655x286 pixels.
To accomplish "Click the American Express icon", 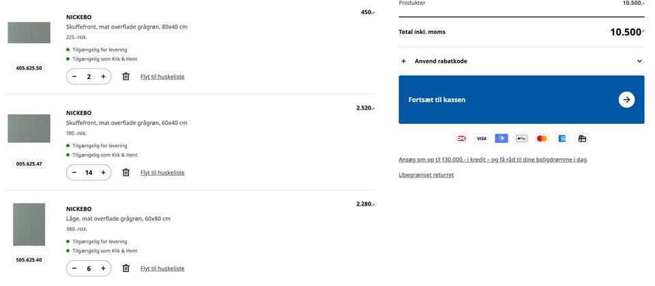I will coord(562,138).
